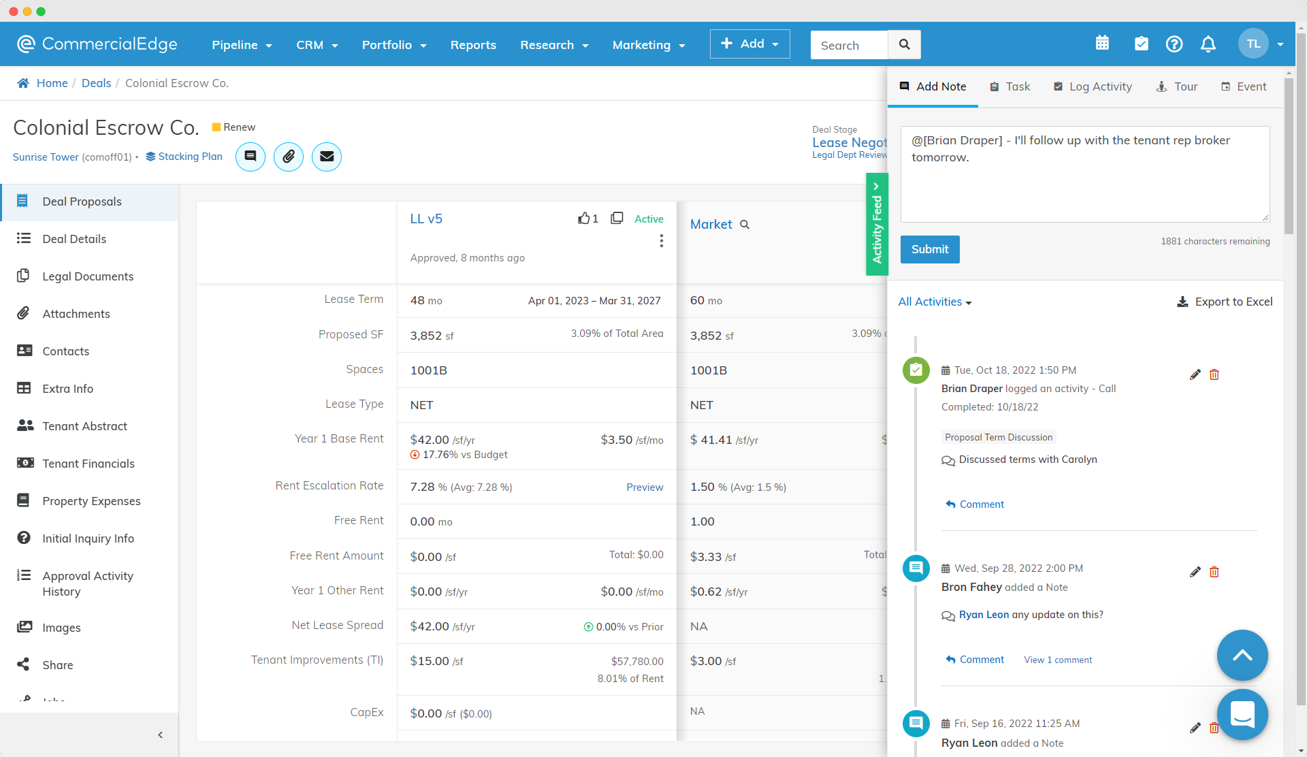Viewport: 1307px width, 757px height.
Task: Delete the Oct 18, 2022 call activity
Action: click(1214, 374)
